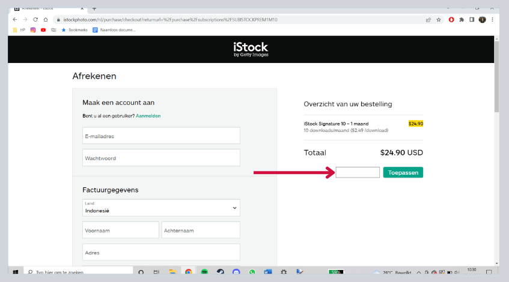This screenshot has height=282, width=509.
Task: Focus the Achternaam field
Action: coord(201,230)
